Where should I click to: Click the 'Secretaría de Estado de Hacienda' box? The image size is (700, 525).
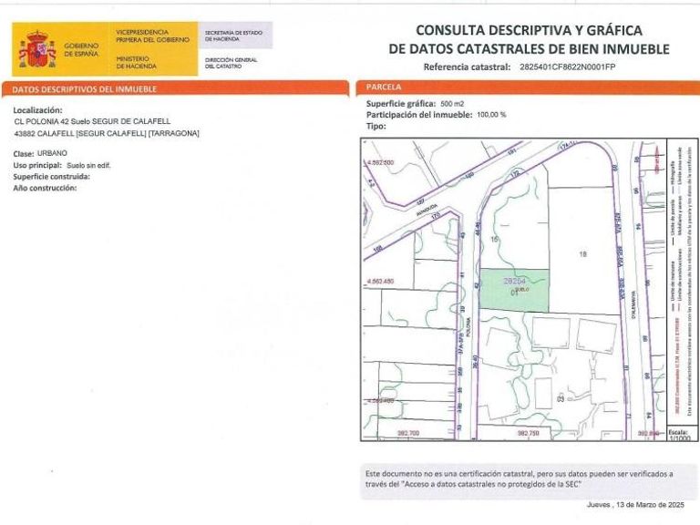[x=235, y=36]
